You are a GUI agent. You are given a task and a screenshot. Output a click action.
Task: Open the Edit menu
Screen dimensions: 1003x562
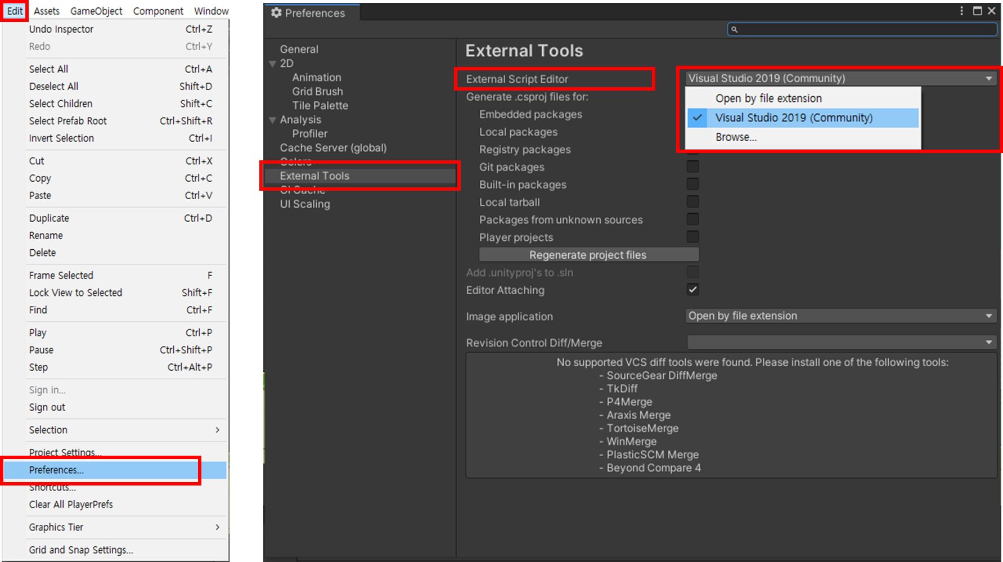coord(15,11)
